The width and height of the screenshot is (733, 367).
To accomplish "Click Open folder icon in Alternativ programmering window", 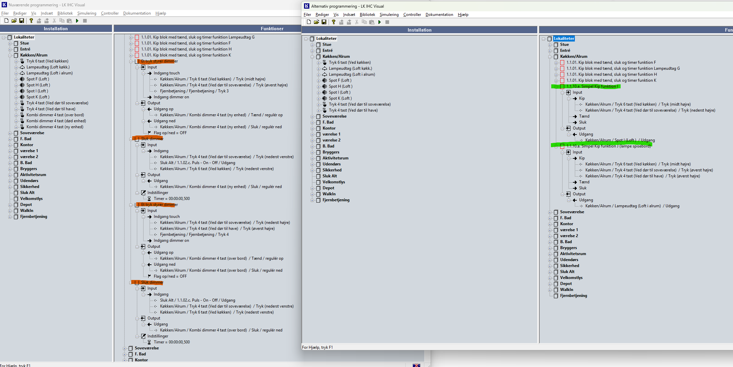I will [x=316, y=22].
